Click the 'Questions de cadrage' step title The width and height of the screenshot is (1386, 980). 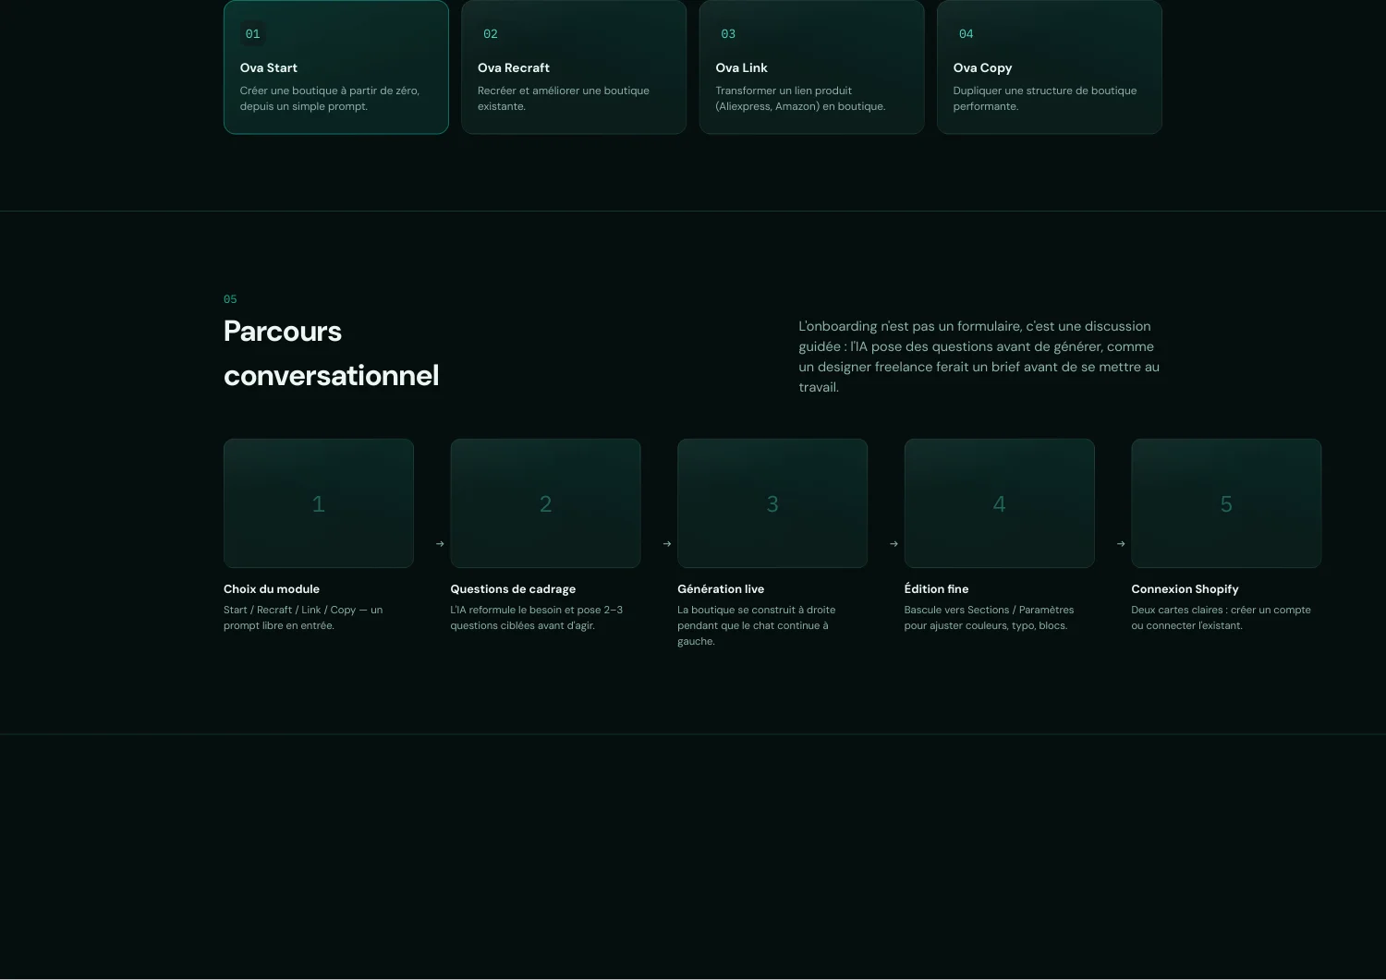click(x=513, y=589)
